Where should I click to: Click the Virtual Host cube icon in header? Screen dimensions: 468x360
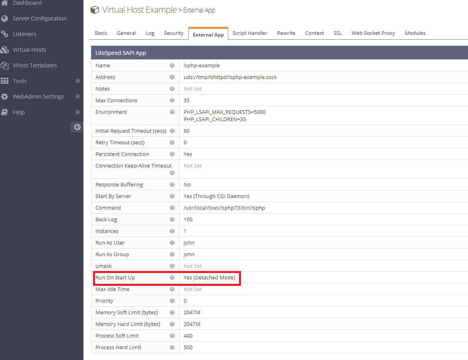click(x=95, y=10)
